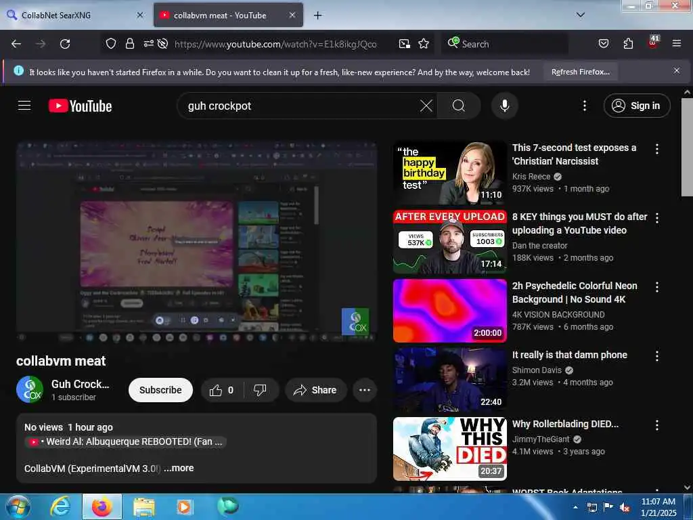Viewport: 693px width, 520px height.
Task: Open options menu for 8 KEY things video
Action: click(657, 218)
